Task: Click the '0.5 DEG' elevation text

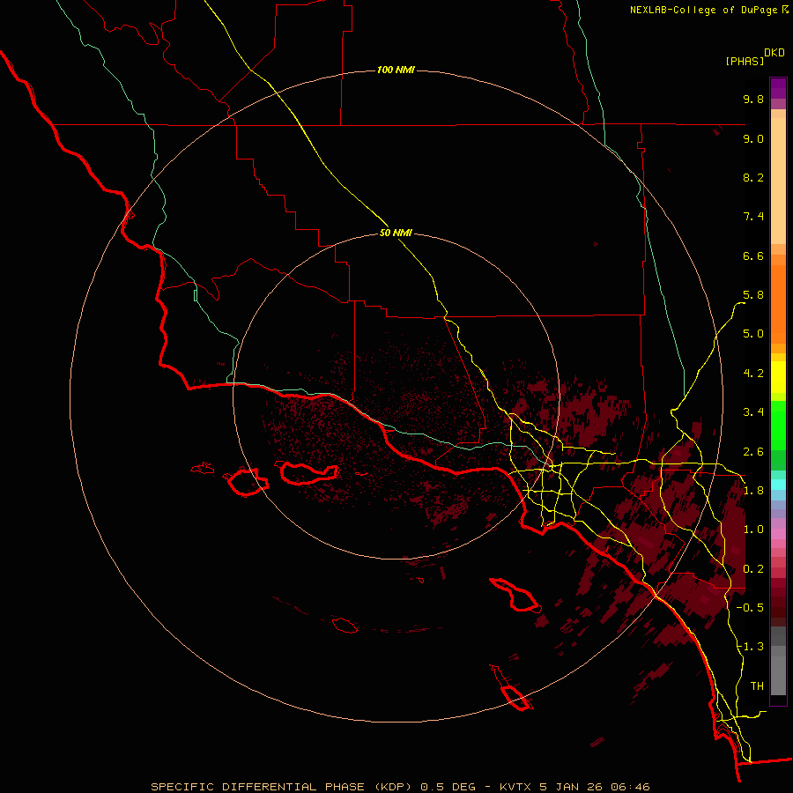Action: (x=448, y=787)
